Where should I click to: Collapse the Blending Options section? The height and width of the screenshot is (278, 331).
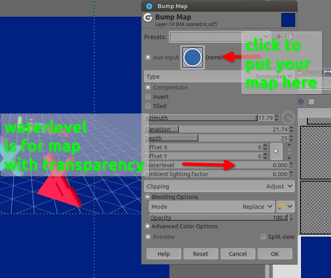[148, 197]
